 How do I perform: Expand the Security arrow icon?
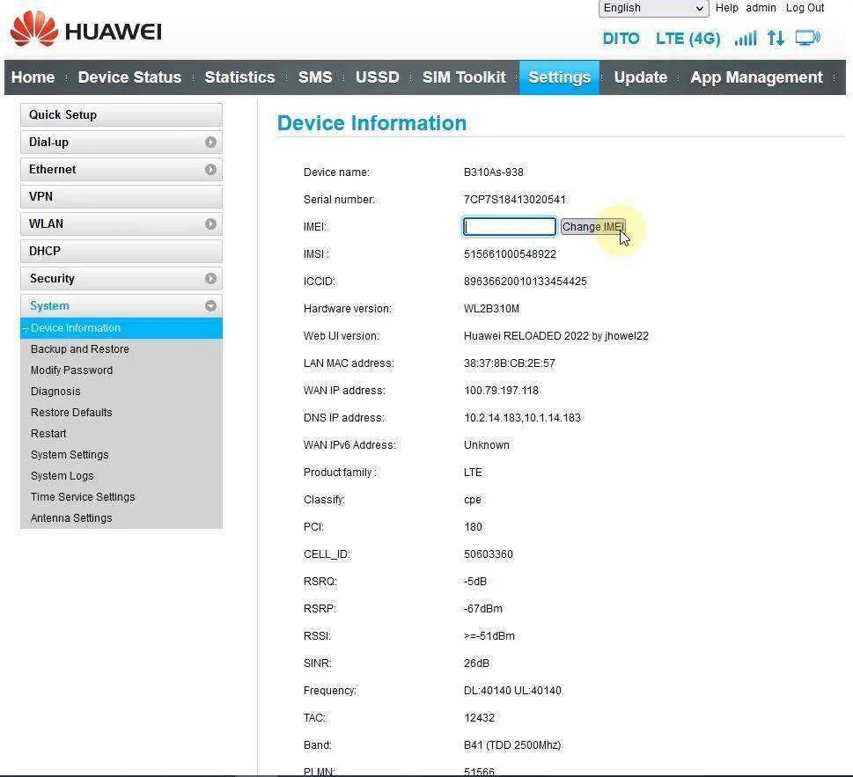(210, 278)
